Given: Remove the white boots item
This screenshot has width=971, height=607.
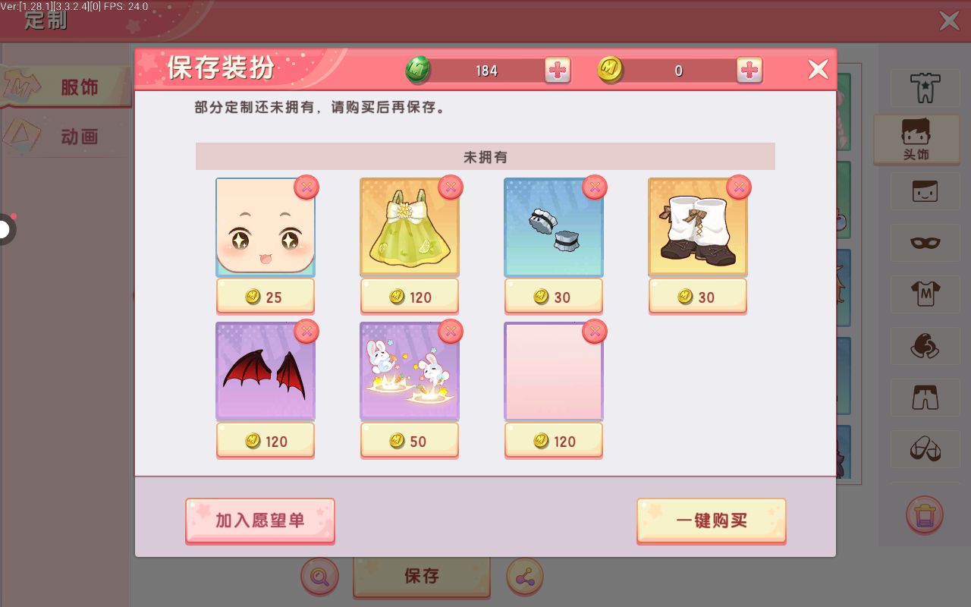Looking at the screenshot, I should tap(738, 187).
